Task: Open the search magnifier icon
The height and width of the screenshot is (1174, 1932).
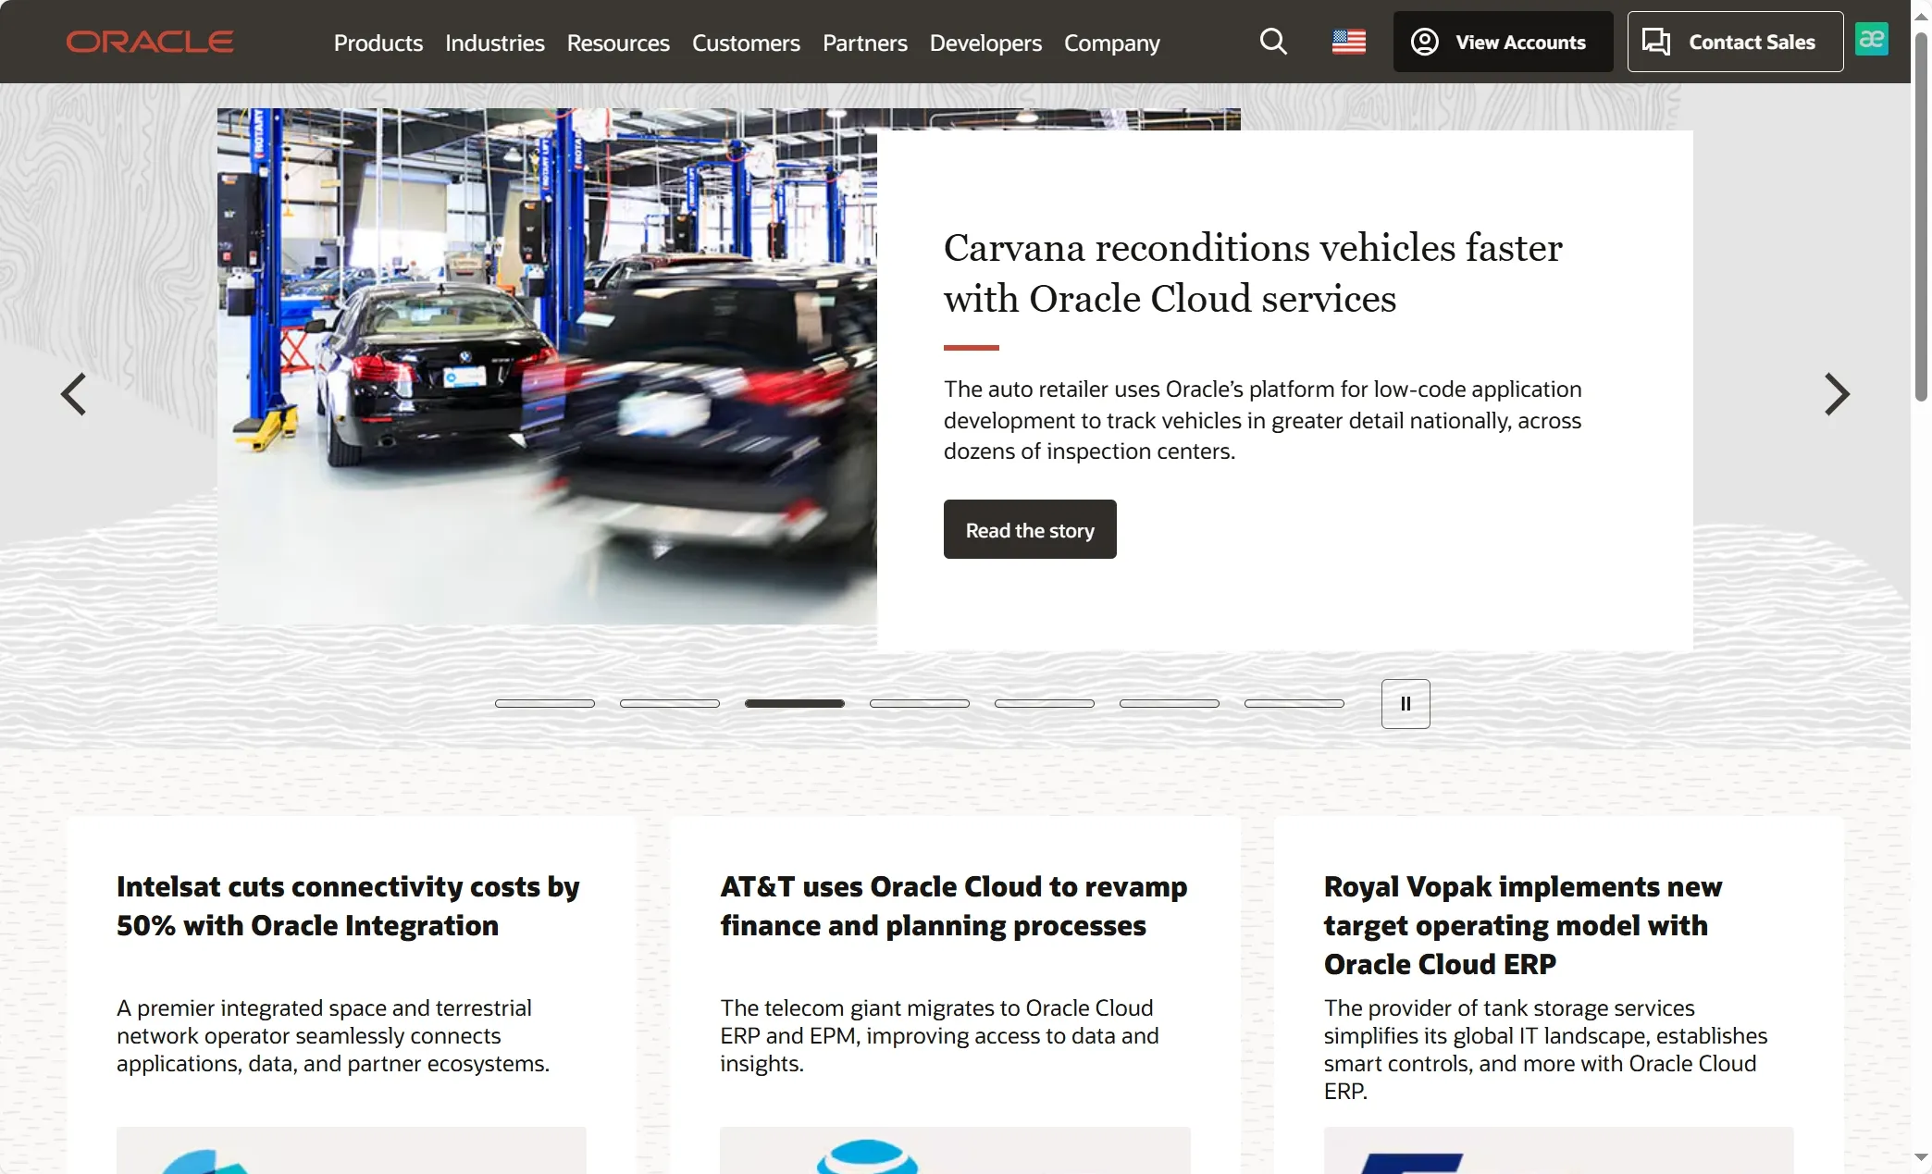Action: click(x=1273, y=42)
